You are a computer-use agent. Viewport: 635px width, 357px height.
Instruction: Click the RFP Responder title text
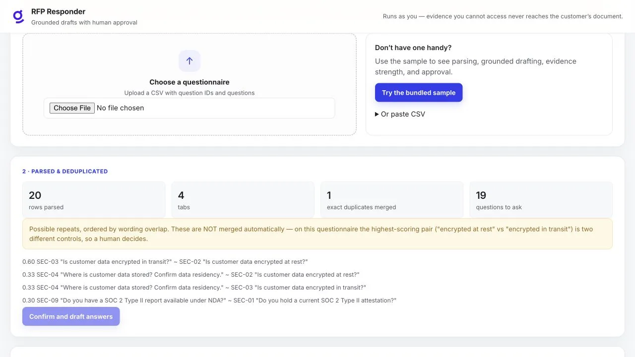click(58, 11)
